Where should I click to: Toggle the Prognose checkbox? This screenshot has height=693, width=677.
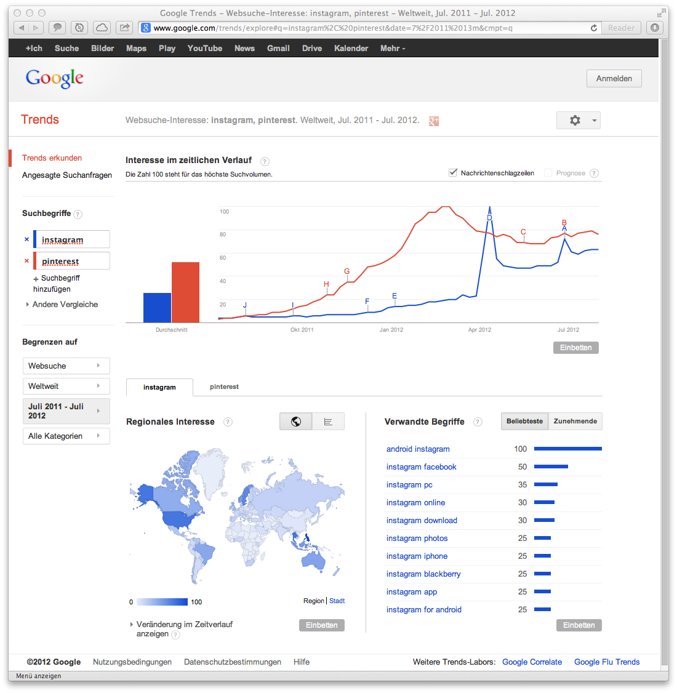coord(548,173)
